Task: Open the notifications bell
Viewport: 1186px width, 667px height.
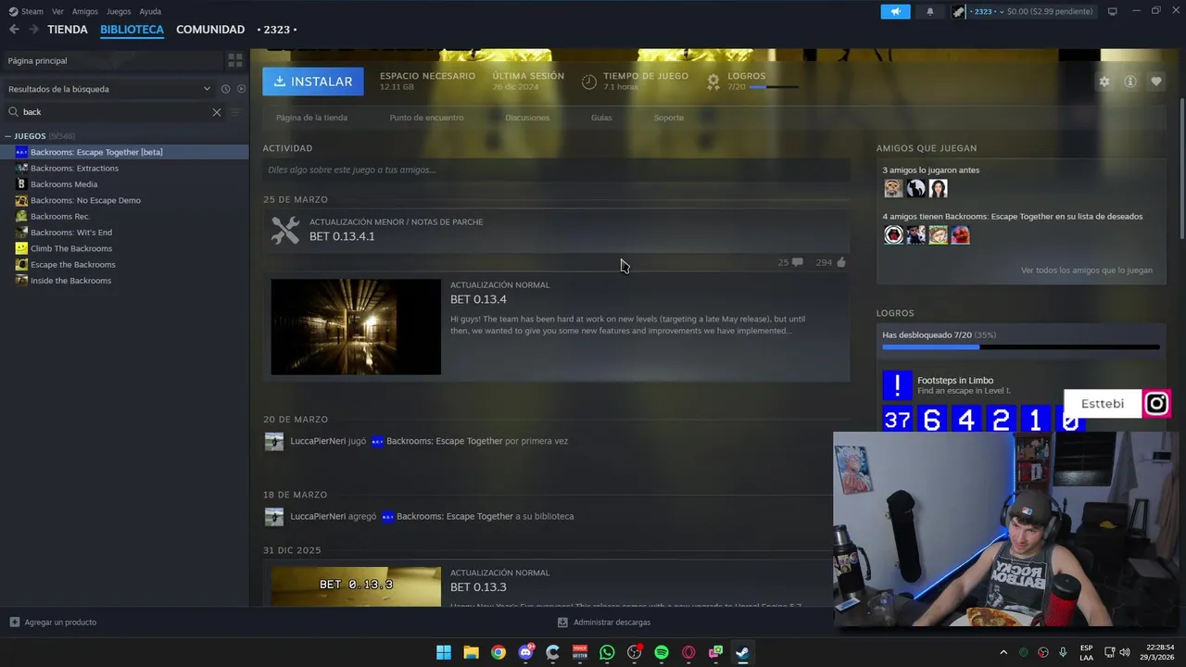Action: [x=930, y=11]
